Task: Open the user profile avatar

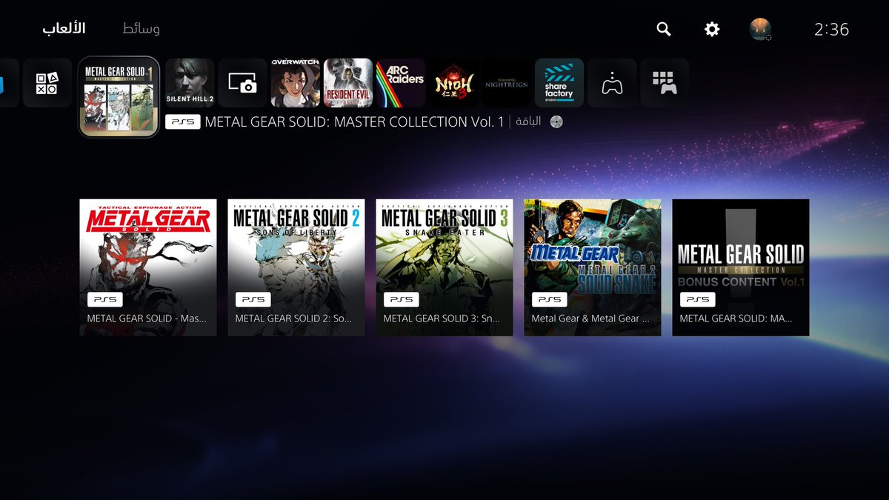Action: [x=760, y=29]
